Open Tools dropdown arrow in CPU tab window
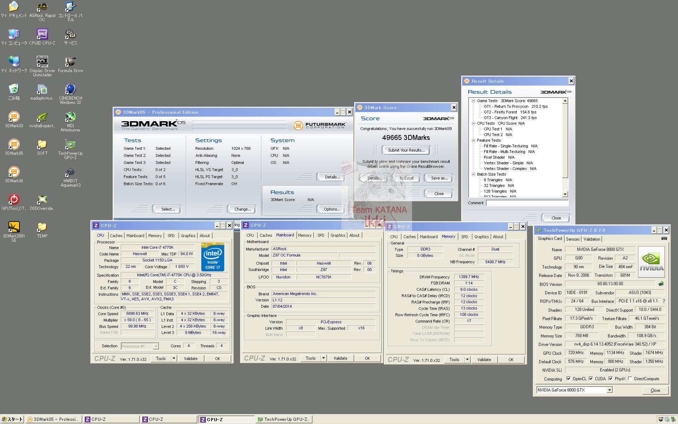Viewport: 678px width, 424px height. click(x=174, y=359)
